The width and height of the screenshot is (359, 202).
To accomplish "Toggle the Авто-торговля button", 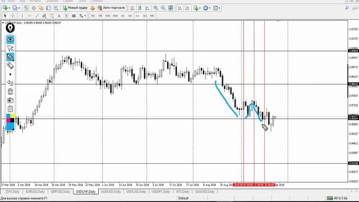I will (111, 8).
